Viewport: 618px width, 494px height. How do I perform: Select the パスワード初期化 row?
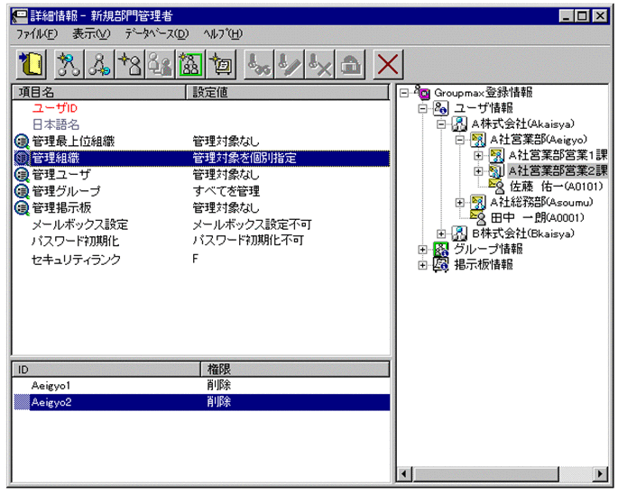click(201, 241)
